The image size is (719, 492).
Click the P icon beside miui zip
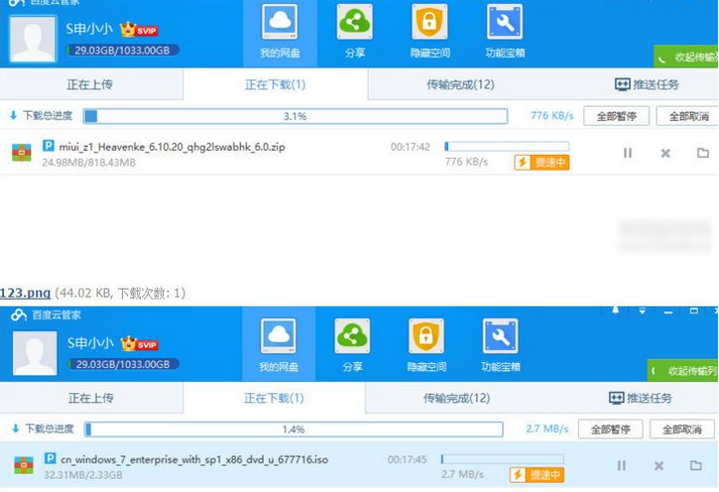point(49,146)
